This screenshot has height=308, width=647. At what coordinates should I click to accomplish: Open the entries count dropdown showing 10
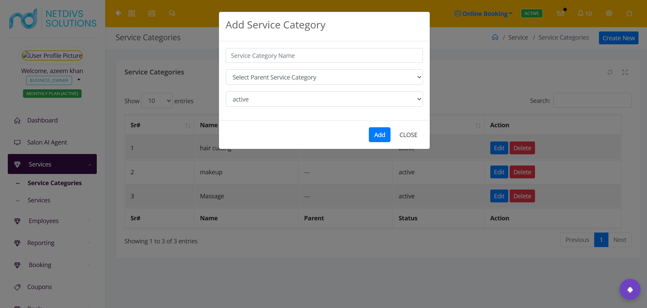[x=157, y=101]
